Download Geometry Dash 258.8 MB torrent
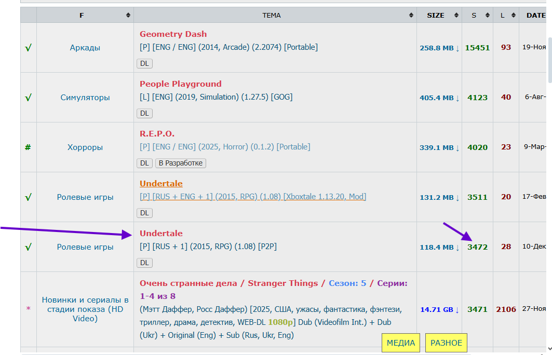Image resolution: width=552 pixels, height=355 pixels. click(439, 48)
